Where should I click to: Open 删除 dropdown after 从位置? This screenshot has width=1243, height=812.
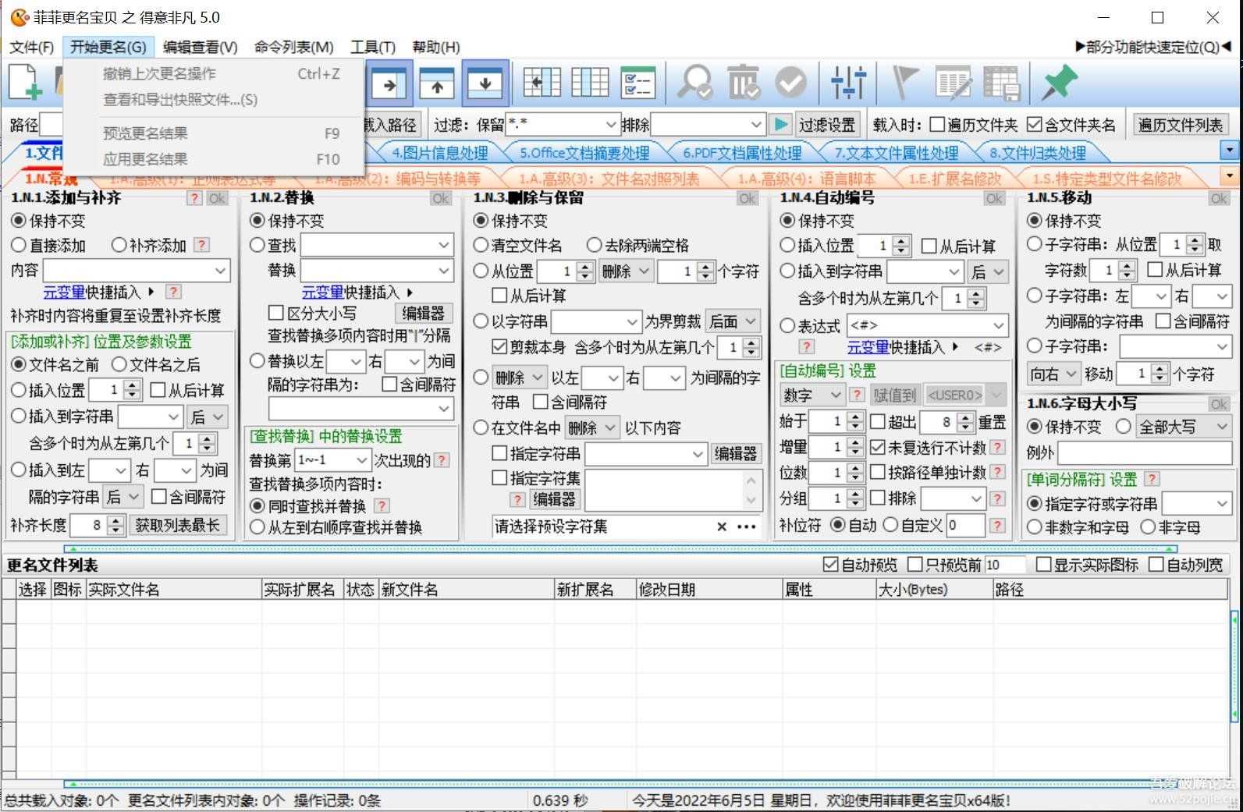[626, 271]
